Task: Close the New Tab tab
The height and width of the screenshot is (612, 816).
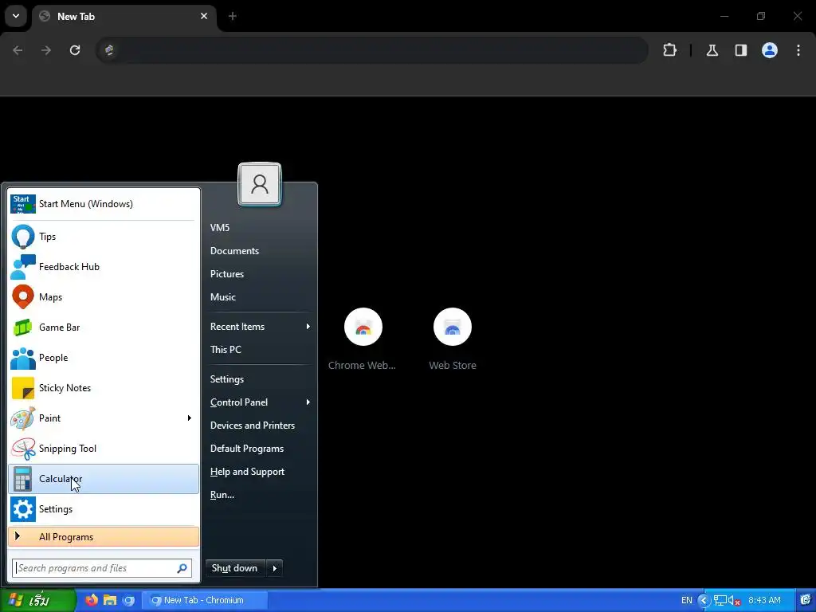Action: 204,16
